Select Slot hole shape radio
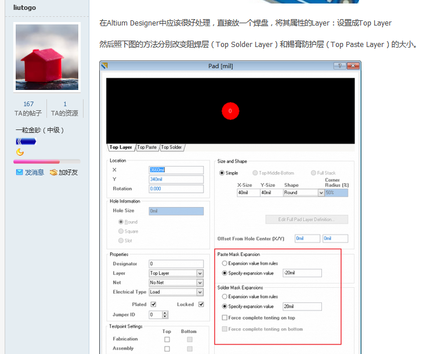Screen dimensions: 427x354 pyautogui.click(x=121, y=240)
